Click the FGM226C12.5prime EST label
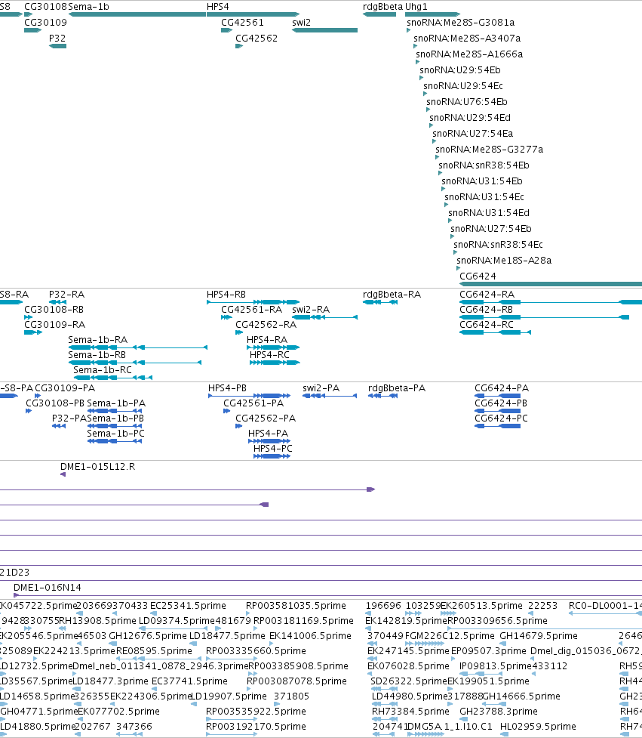Screen dimensions: 642x738 point(450,635)
